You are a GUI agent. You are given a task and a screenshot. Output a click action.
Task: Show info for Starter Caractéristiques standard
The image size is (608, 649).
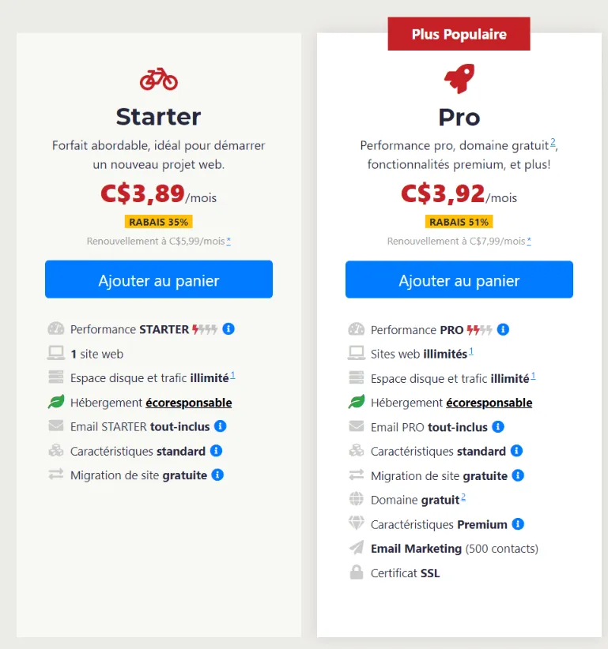point(216,451)
